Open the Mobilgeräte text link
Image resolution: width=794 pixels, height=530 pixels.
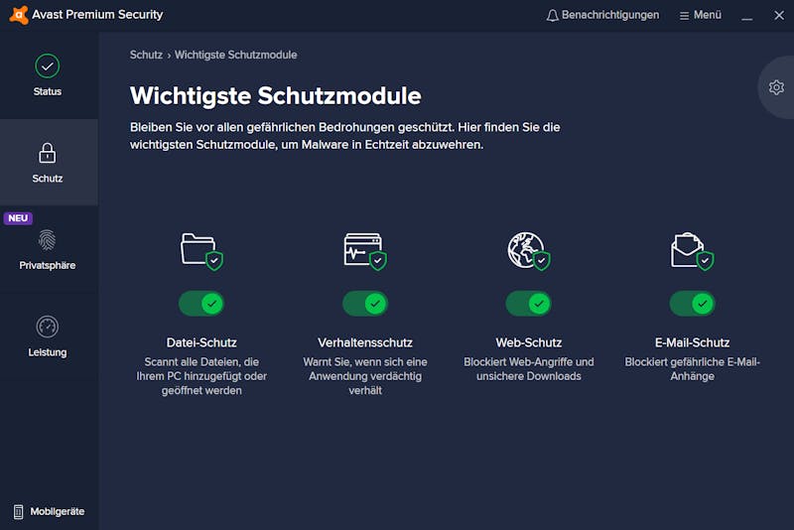pos(58,512)
